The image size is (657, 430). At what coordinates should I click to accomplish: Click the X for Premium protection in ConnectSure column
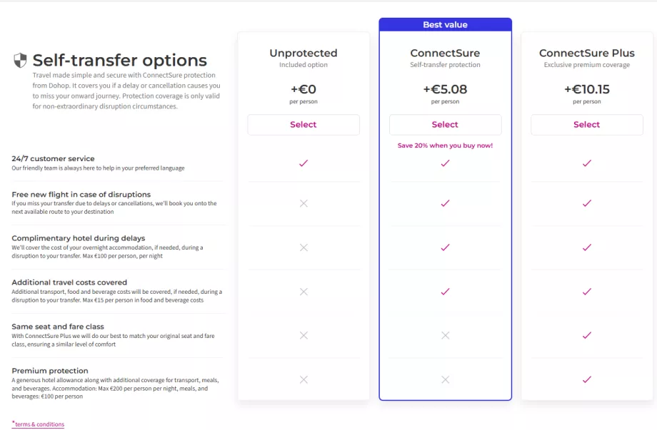(x=445, y=381)
